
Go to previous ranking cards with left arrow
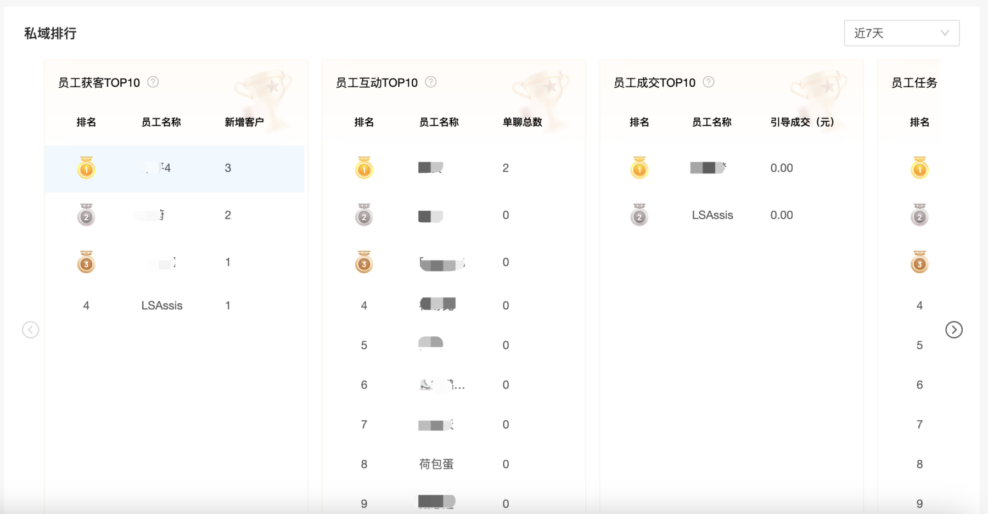click(31, 330)
